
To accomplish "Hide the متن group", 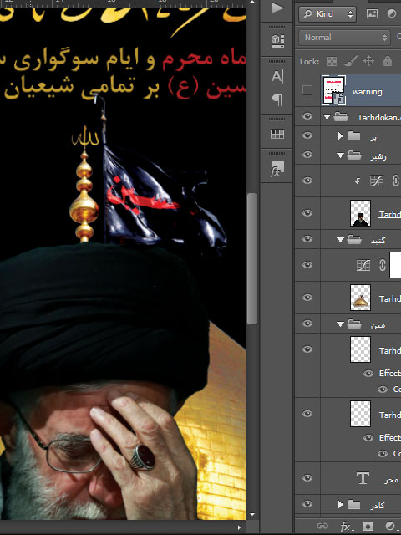I will tap(307, 324).
